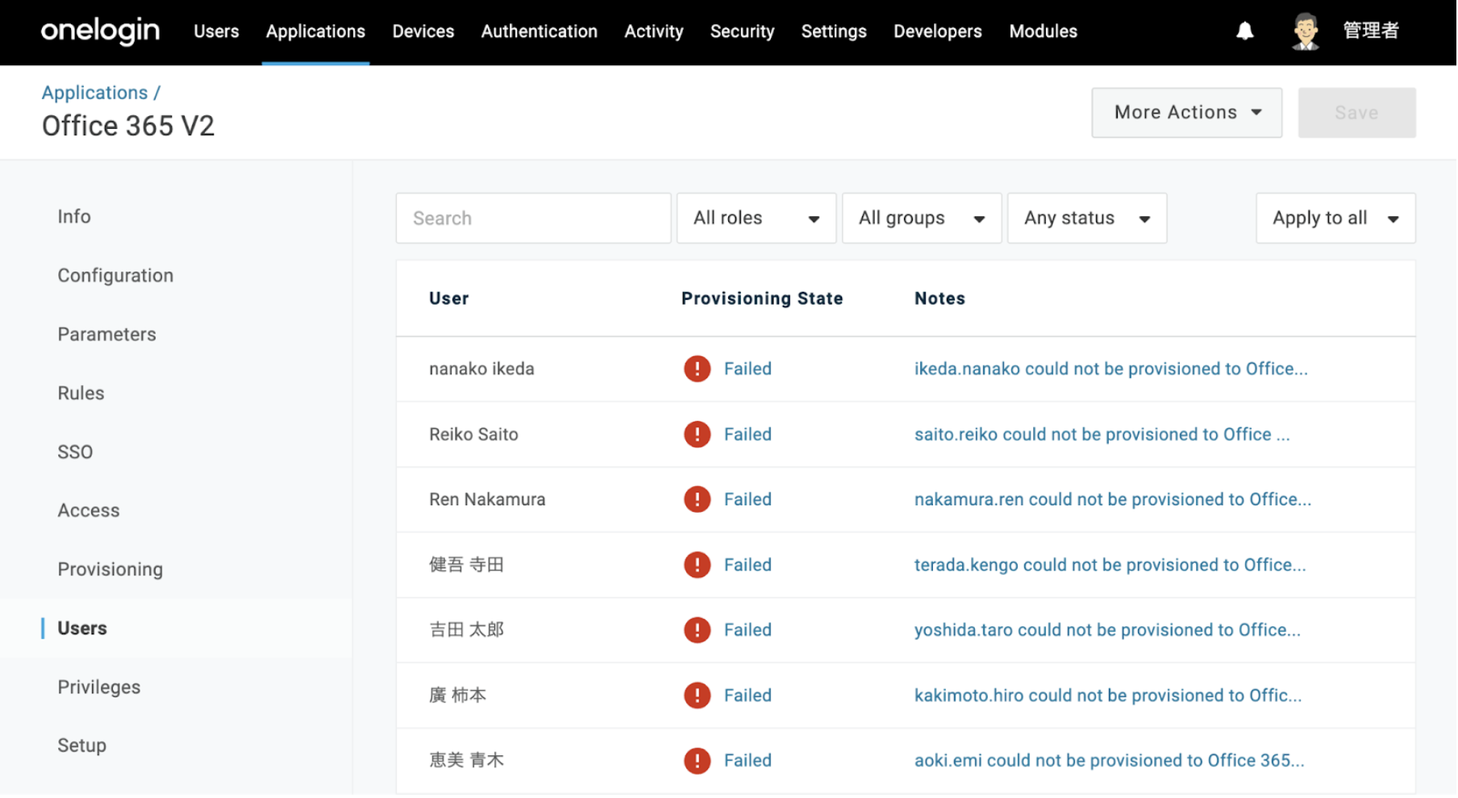Image resolution: width=1458 pixels, height=798 pixels.
Task: Open the Settings menu
Action: (x=835, y=31)
